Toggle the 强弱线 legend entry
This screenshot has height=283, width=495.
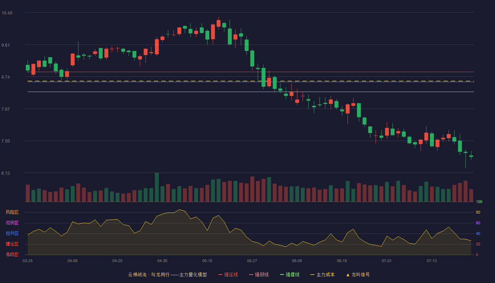tap(259, 275)
